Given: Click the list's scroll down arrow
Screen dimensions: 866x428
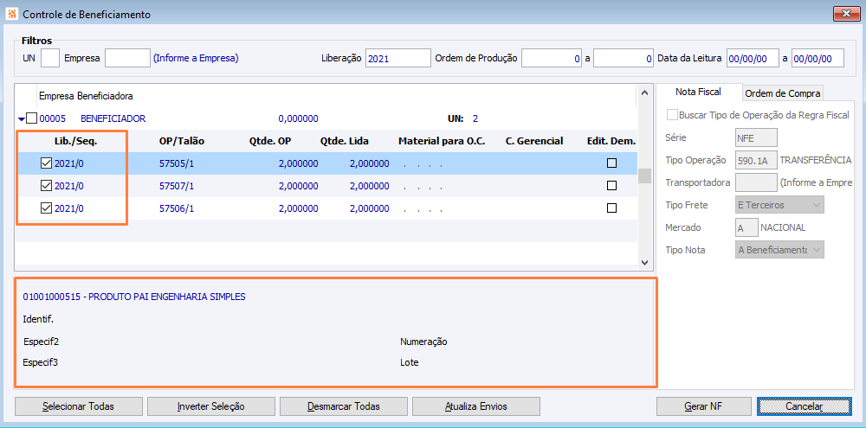Looking at the screenshot, I should click(643, 263).
